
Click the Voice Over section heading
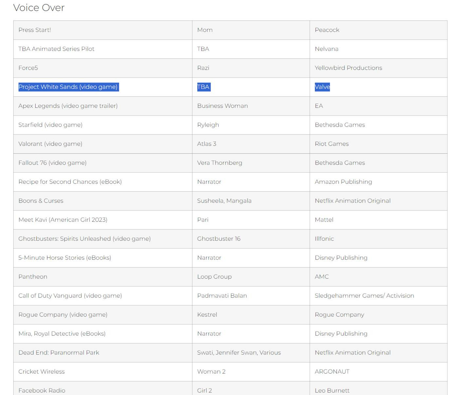click(x=39, y=8)
